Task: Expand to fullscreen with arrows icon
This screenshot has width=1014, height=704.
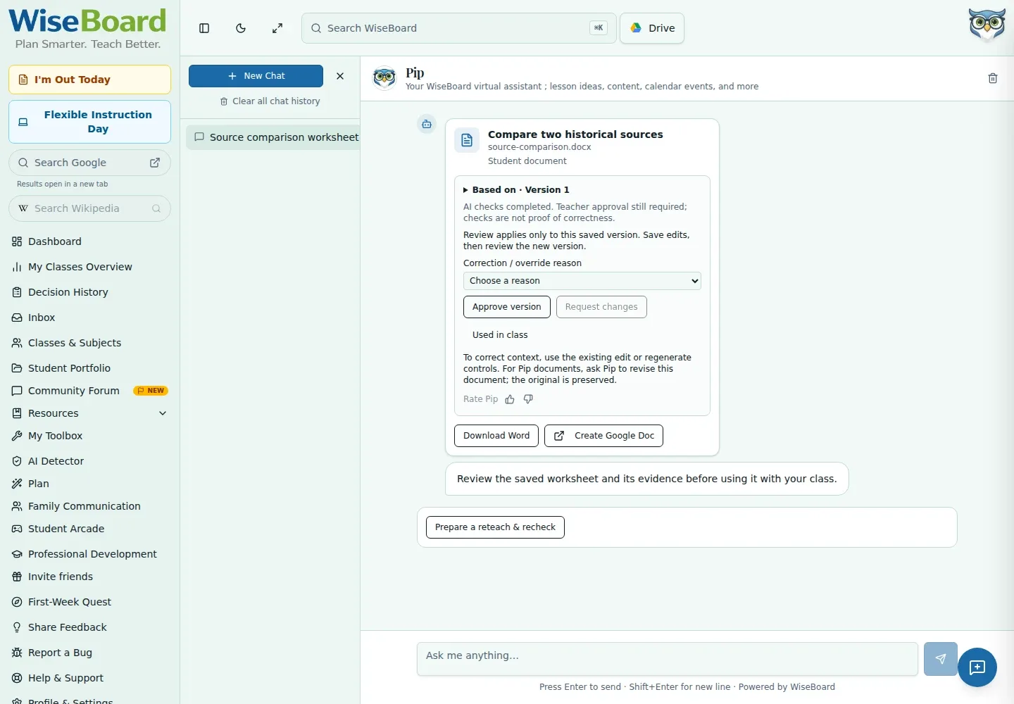Action: coord(277,28)
